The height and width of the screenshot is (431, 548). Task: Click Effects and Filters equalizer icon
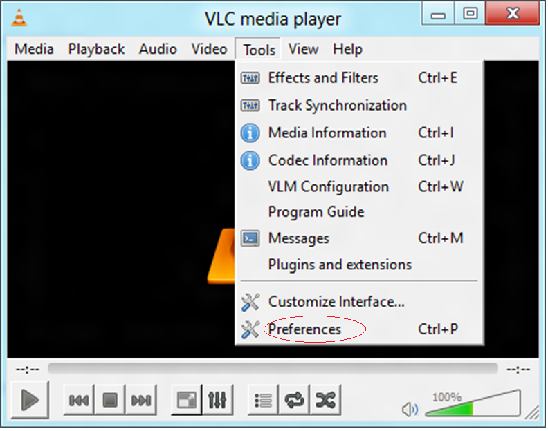[x=250, y=77]
